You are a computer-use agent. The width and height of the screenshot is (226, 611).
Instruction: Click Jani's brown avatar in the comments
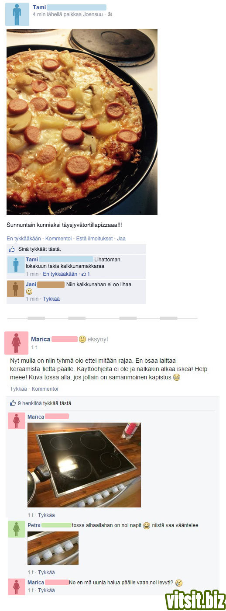tap(16, 289)
